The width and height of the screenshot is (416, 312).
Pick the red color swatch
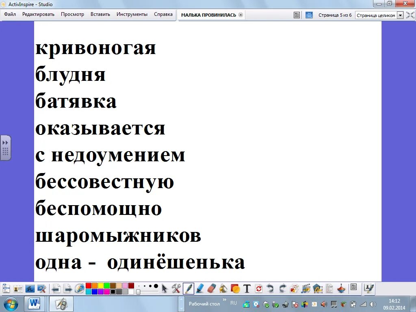point(88,286)
